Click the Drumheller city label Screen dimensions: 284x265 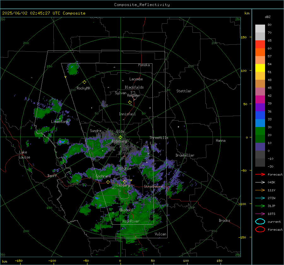(x=185, y=155)
